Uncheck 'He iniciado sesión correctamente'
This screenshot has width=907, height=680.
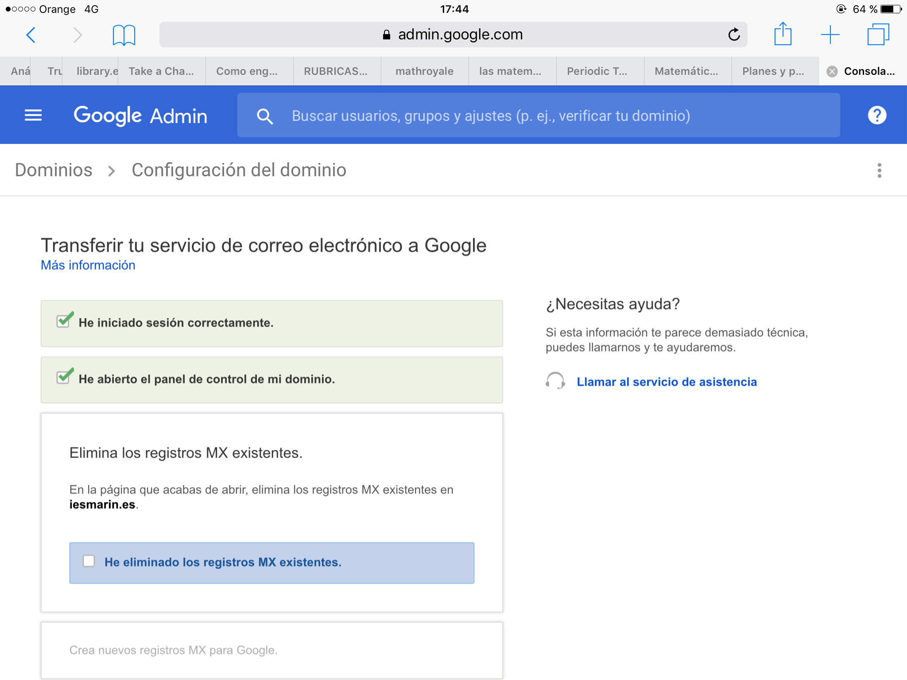tap(64, 321)
